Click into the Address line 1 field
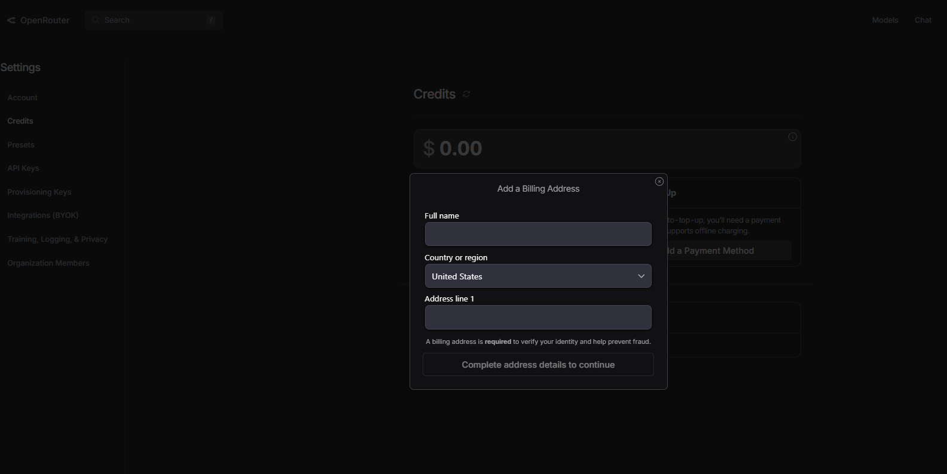 pos(537,318)
